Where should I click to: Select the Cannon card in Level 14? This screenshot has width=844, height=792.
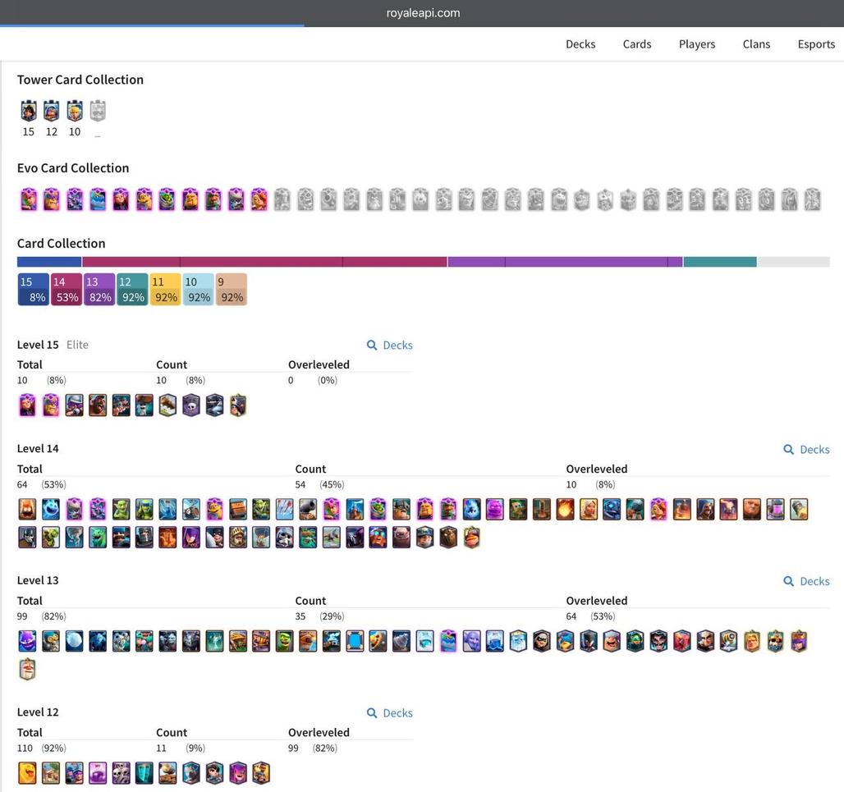click(x=308, y=509)
